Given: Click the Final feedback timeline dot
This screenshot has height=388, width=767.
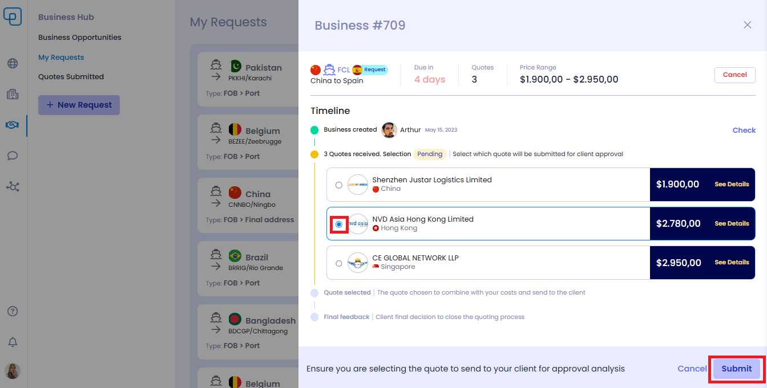Looking at the screenshot, I should (x=314, y=317).
